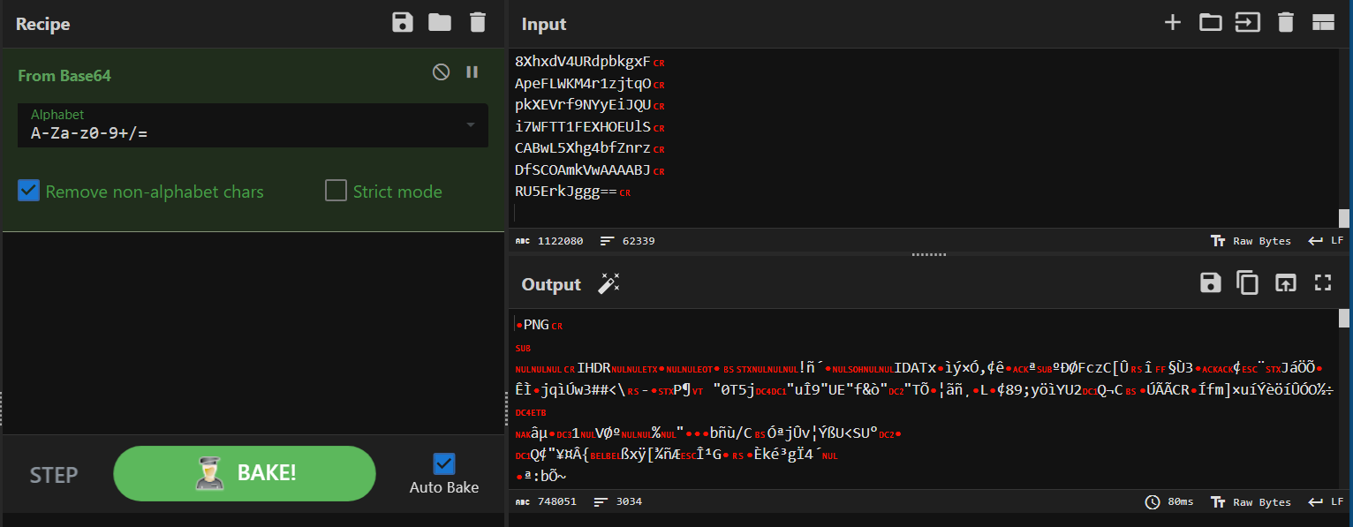Image resolution: width=1353 pixels, height=527 pixels.
Task: Load a saved recipe folder icon
Action: 440,23
